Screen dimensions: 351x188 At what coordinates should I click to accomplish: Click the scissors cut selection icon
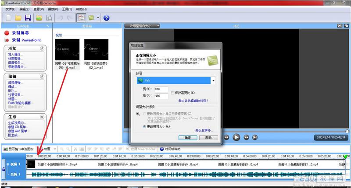75,149
